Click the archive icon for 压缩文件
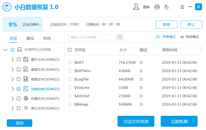The image size is (206, 130). tap(26, 98)
